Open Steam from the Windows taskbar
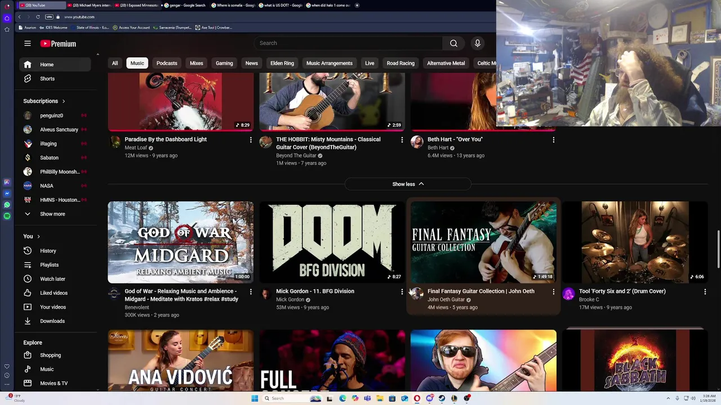 point(442,398)
